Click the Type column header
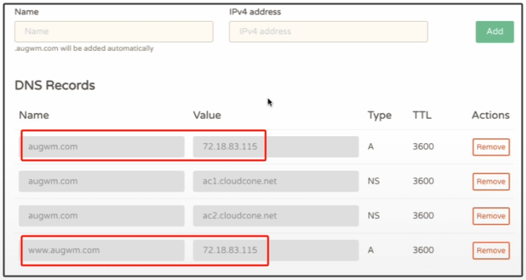The width and height of the screenshot is (526, 280). click(379, 115)
